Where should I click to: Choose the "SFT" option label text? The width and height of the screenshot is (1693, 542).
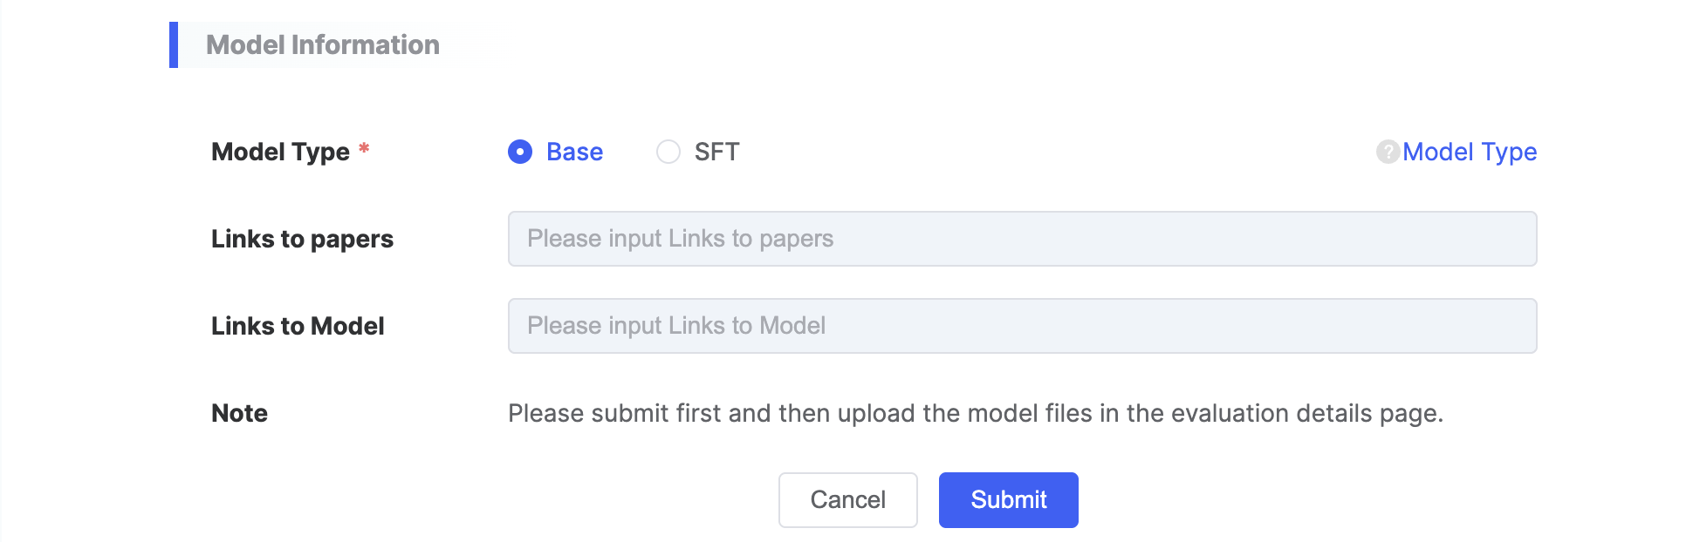click(x=716, y=152)
